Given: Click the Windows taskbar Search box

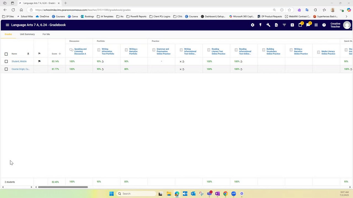Looking at the screenshot, I should 136,194.
